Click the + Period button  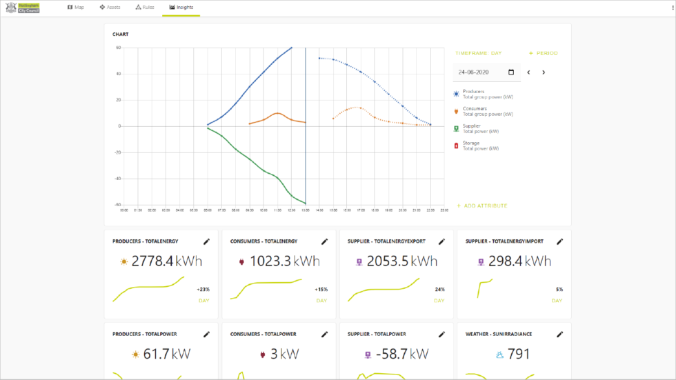pyautogui.click(x=543, y=53)
